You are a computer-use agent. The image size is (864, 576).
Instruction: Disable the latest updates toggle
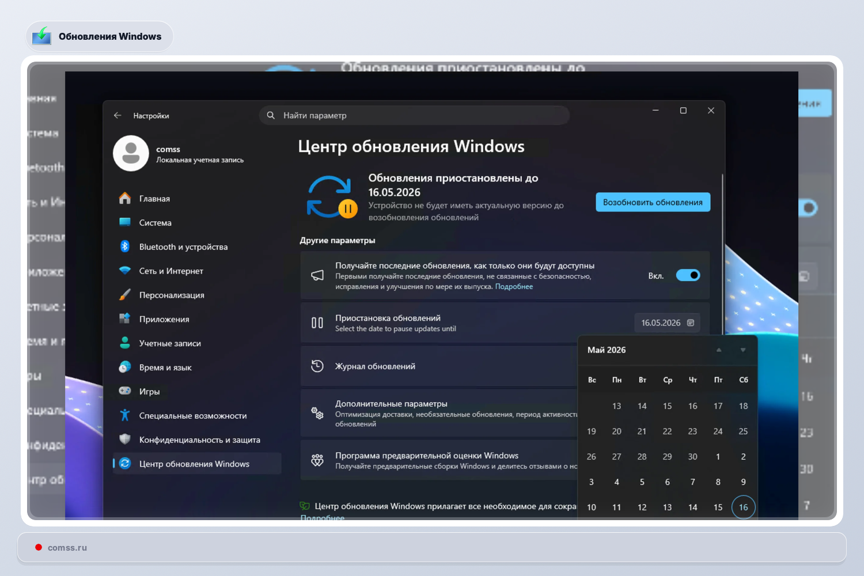688,275
